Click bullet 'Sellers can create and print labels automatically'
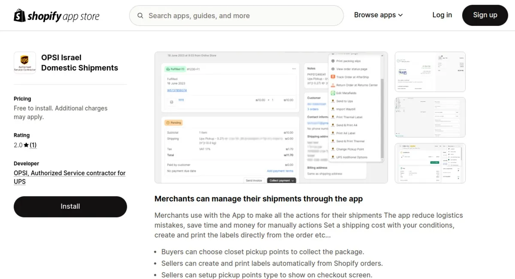This screenshot has width=515, height=279. tap(272, 264)
